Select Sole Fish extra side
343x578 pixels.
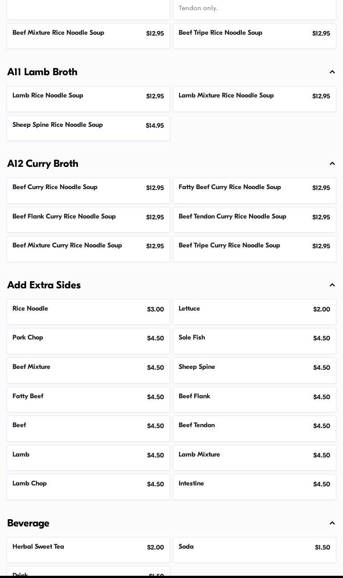tap(254, 341)
